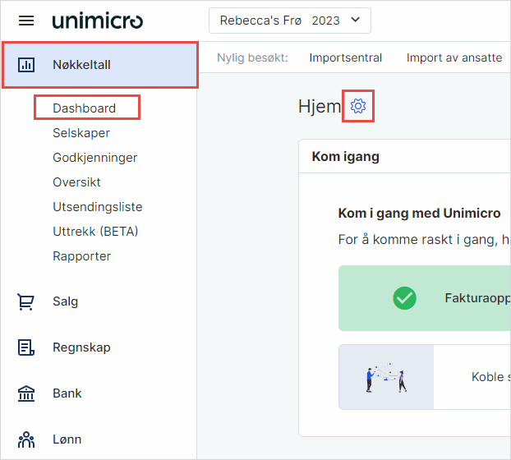The width and height of the screenshot is (511, 460).
Task: Click the Nøkkeltall chart icon
Action: pyautogui.click(x=26, y=65)
